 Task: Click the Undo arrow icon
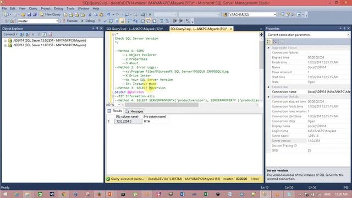109,15
